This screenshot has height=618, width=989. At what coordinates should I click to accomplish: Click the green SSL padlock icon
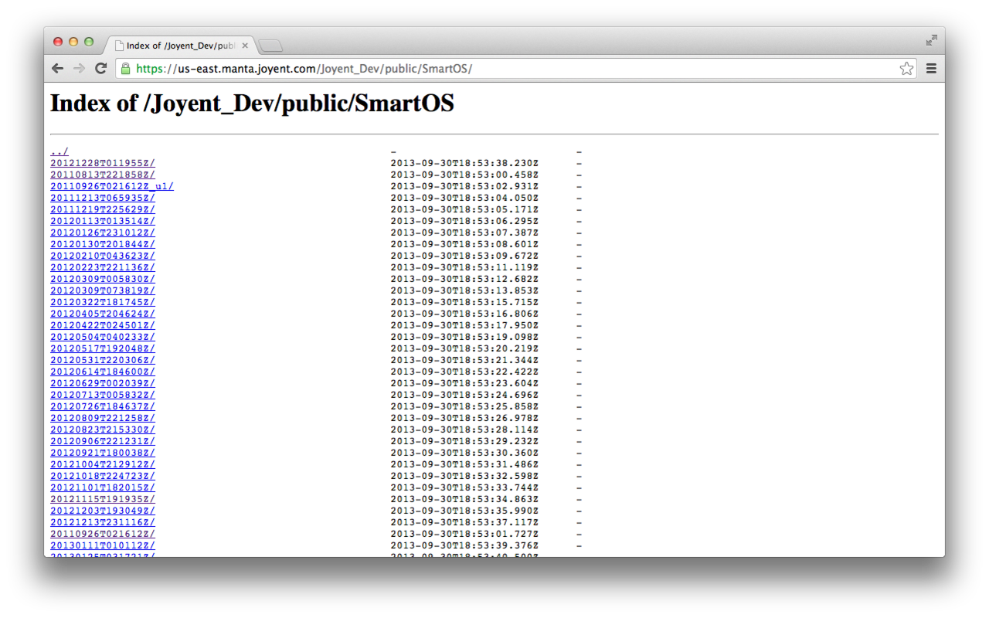(125, 69)
